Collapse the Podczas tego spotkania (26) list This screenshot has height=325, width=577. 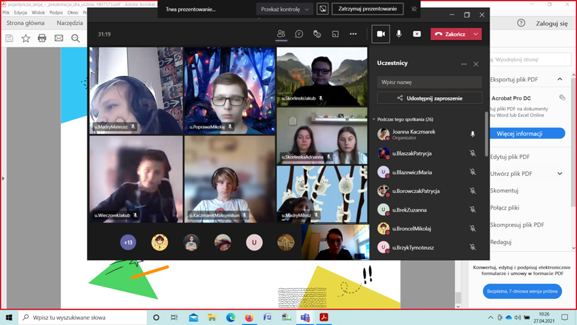374,119
